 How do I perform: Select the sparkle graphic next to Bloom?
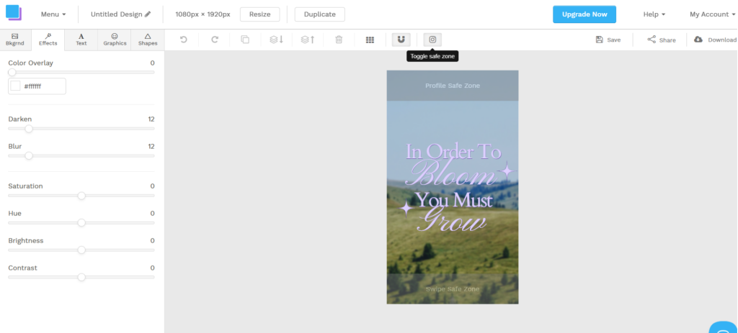pos(507,171)
